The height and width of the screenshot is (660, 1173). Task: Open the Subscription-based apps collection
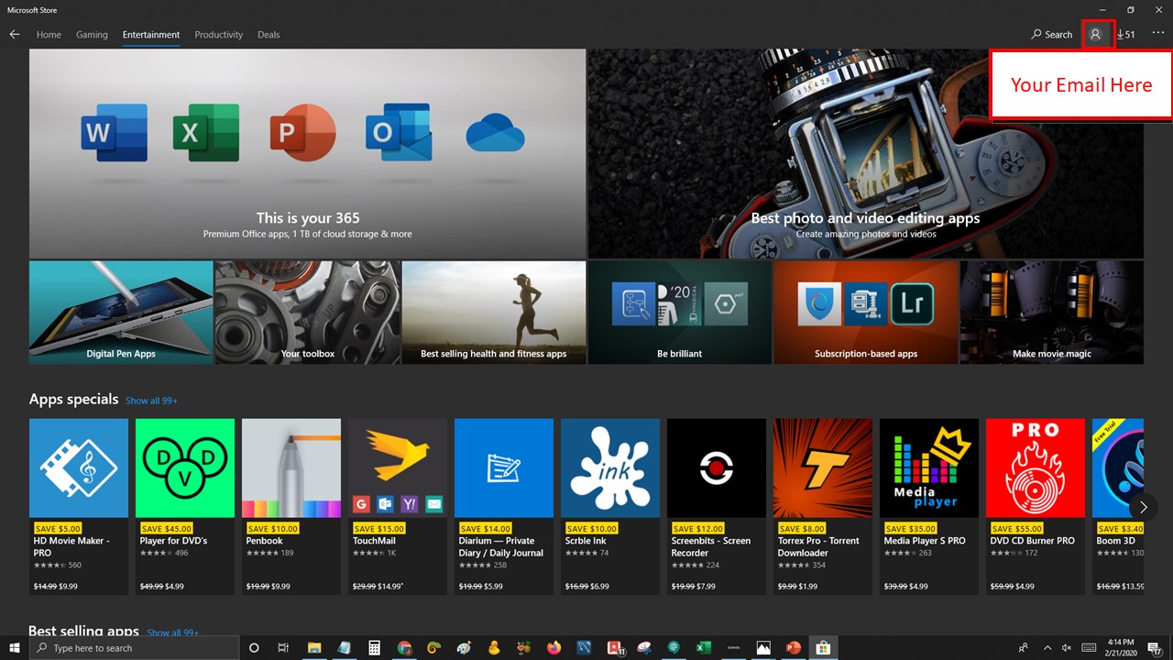(866, 313)
